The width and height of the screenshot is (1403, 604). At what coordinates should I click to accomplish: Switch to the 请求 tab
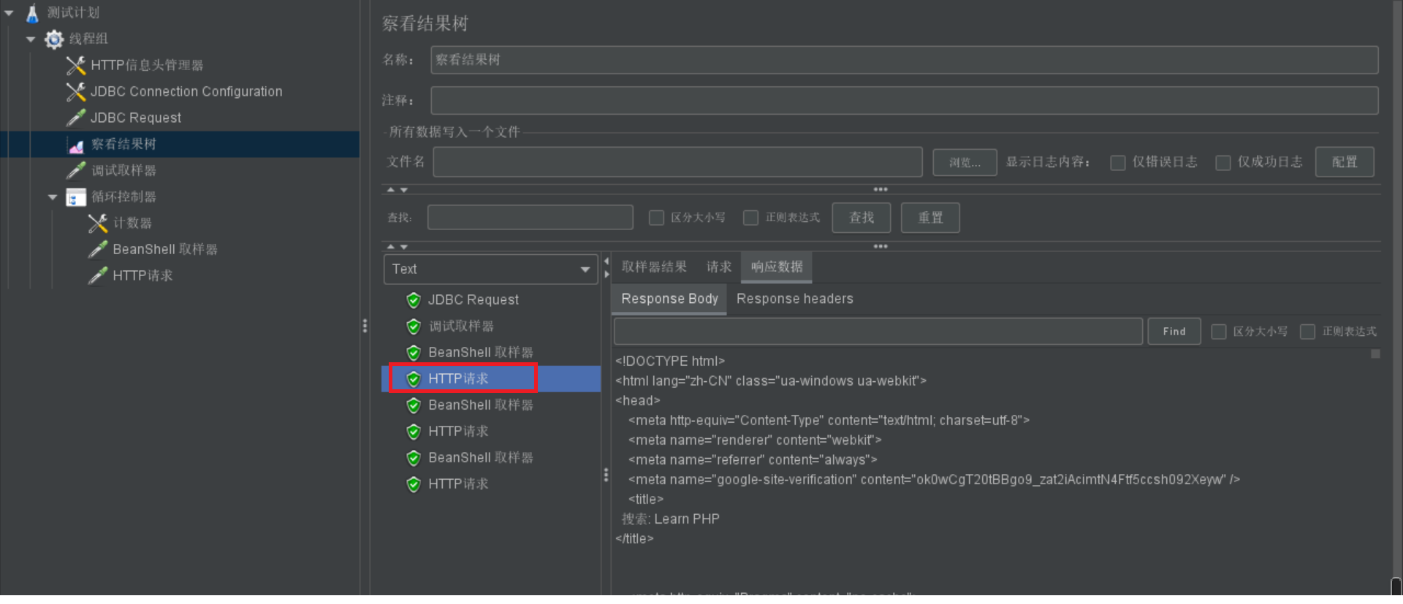719,267
